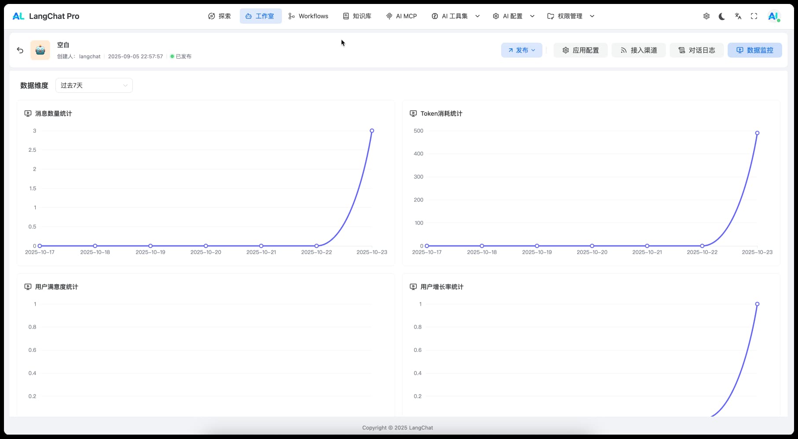Open Workflows in the navigation
Image resolution: width=798 pixels, height=439 pixels.
point(308,16)
